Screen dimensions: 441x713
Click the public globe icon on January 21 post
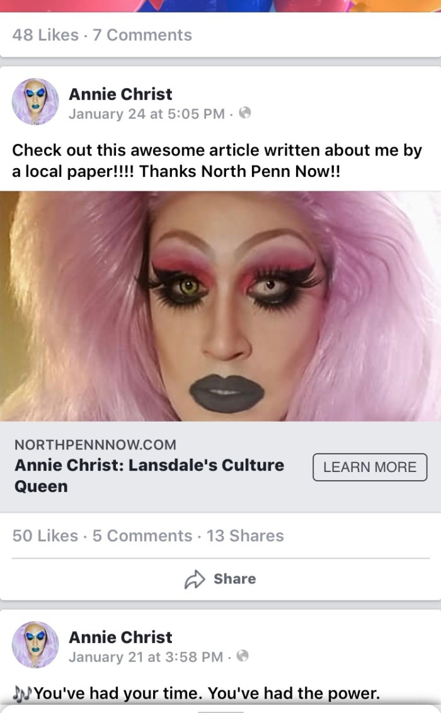pos(243,656)
